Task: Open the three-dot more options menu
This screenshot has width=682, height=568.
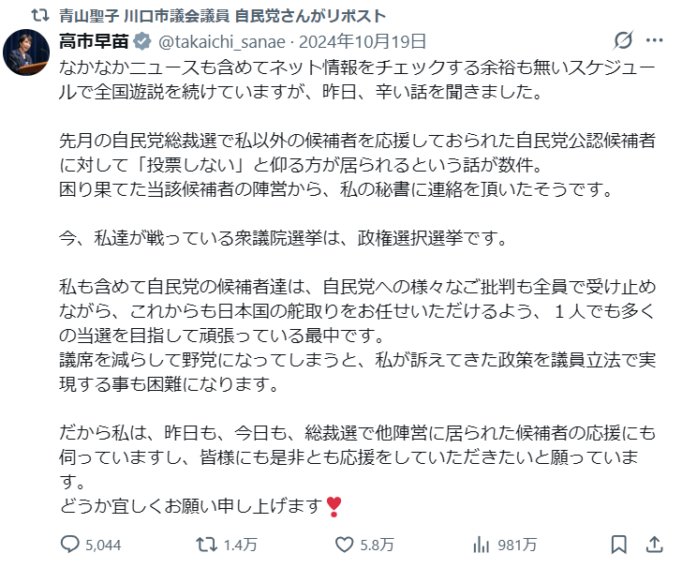Action: 655,41
